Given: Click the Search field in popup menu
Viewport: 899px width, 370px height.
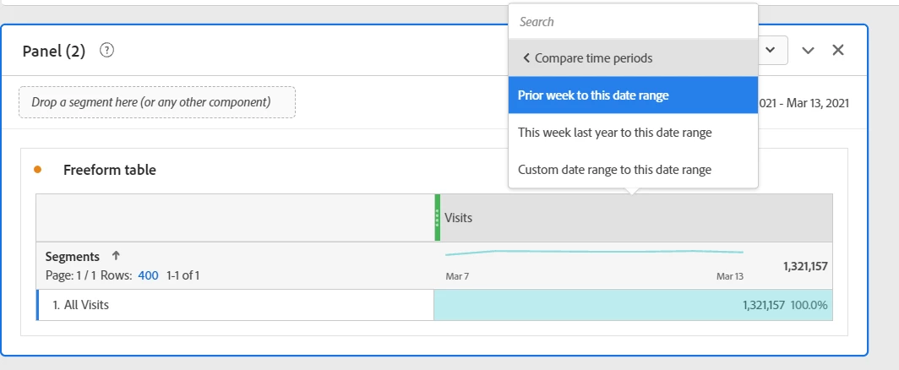Looking at the screenshot, I should pyautogui.click(x=633, y=22).
